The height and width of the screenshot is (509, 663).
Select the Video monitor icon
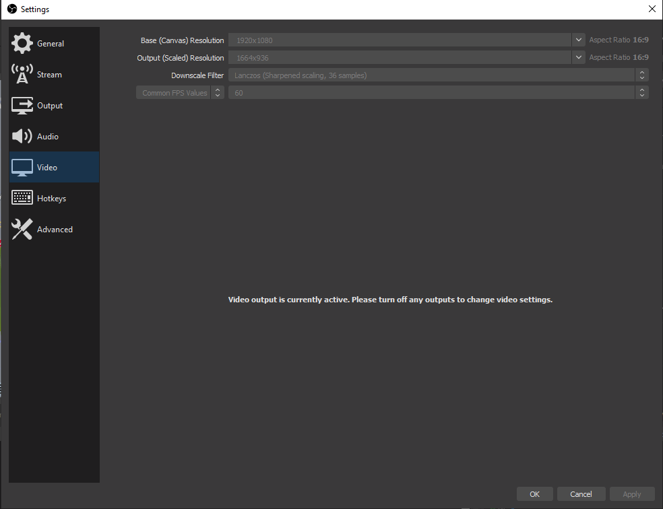pyautogui.click(x=22, y=167)
